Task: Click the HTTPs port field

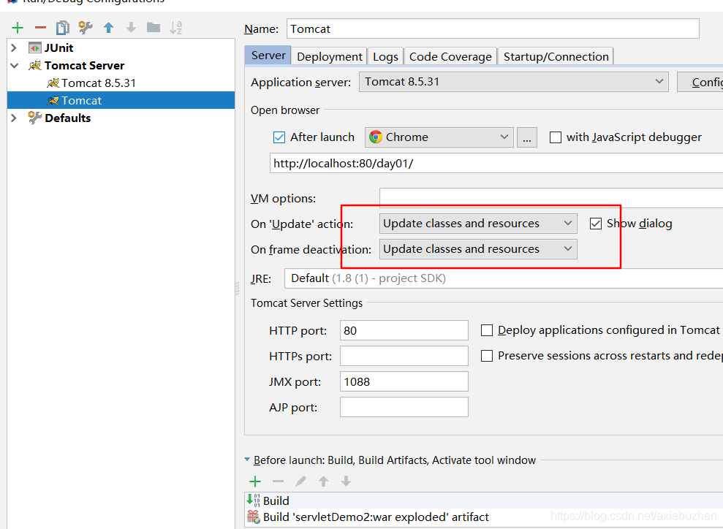Action: pos(404,356)
